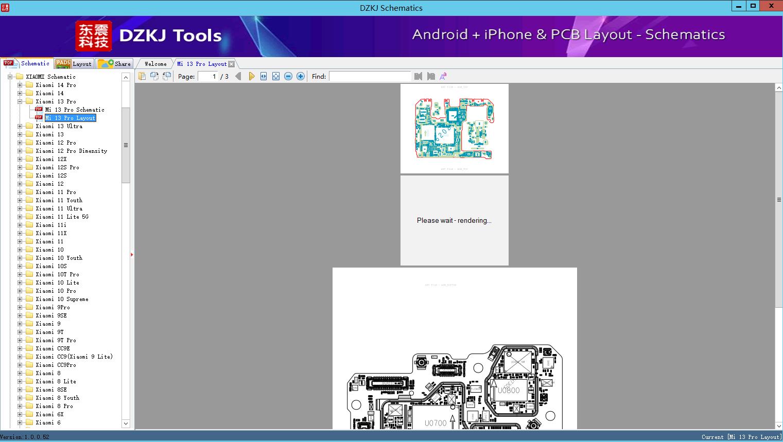Click the tree panel scroll down arrow

126,423
